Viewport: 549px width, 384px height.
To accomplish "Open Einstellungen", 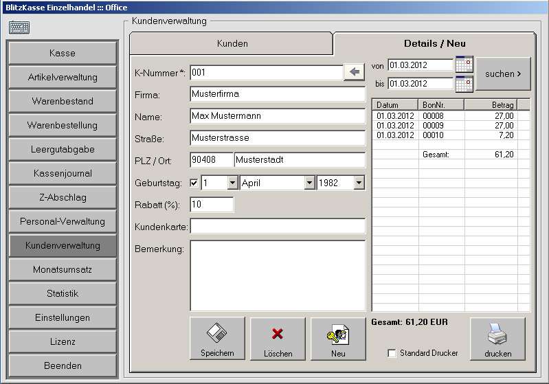I will tap(63, 317).
